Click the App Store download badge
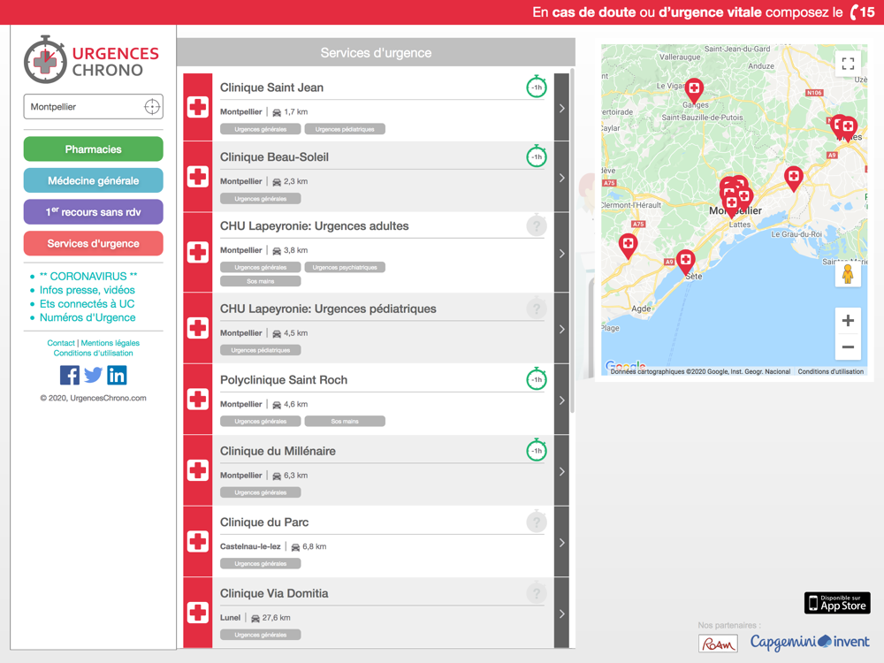Image resolution: width=884 pixels, height=663 pixels. coord(837,603)
